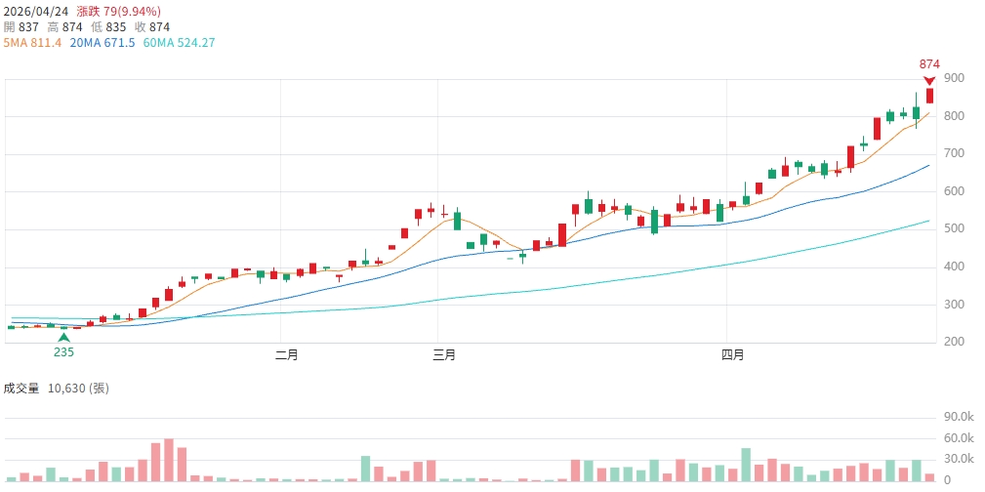Screen dimensions: 985x492
Task: Click the tallest green volume bar
Action: tap(746, 465)
